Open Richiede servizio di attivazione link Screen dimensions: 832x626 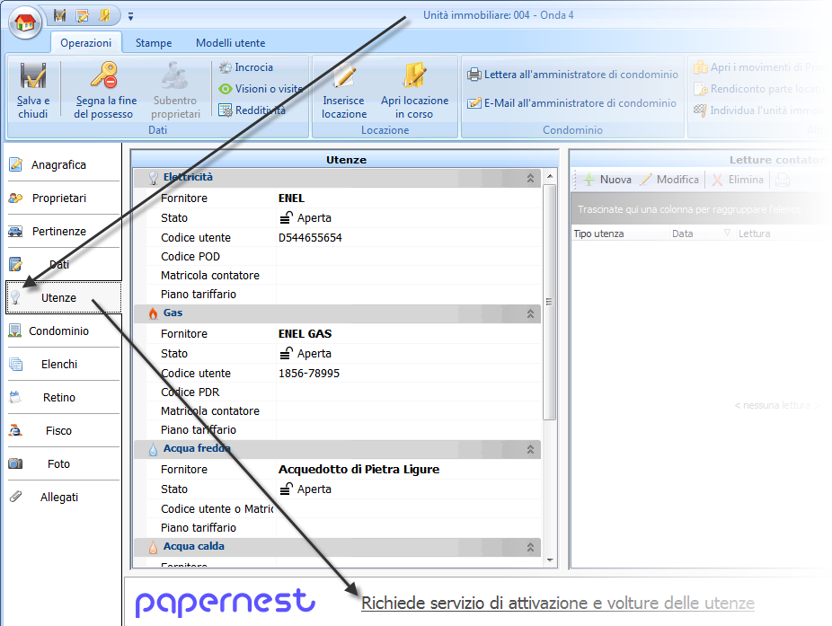click(x=558, y=604)
